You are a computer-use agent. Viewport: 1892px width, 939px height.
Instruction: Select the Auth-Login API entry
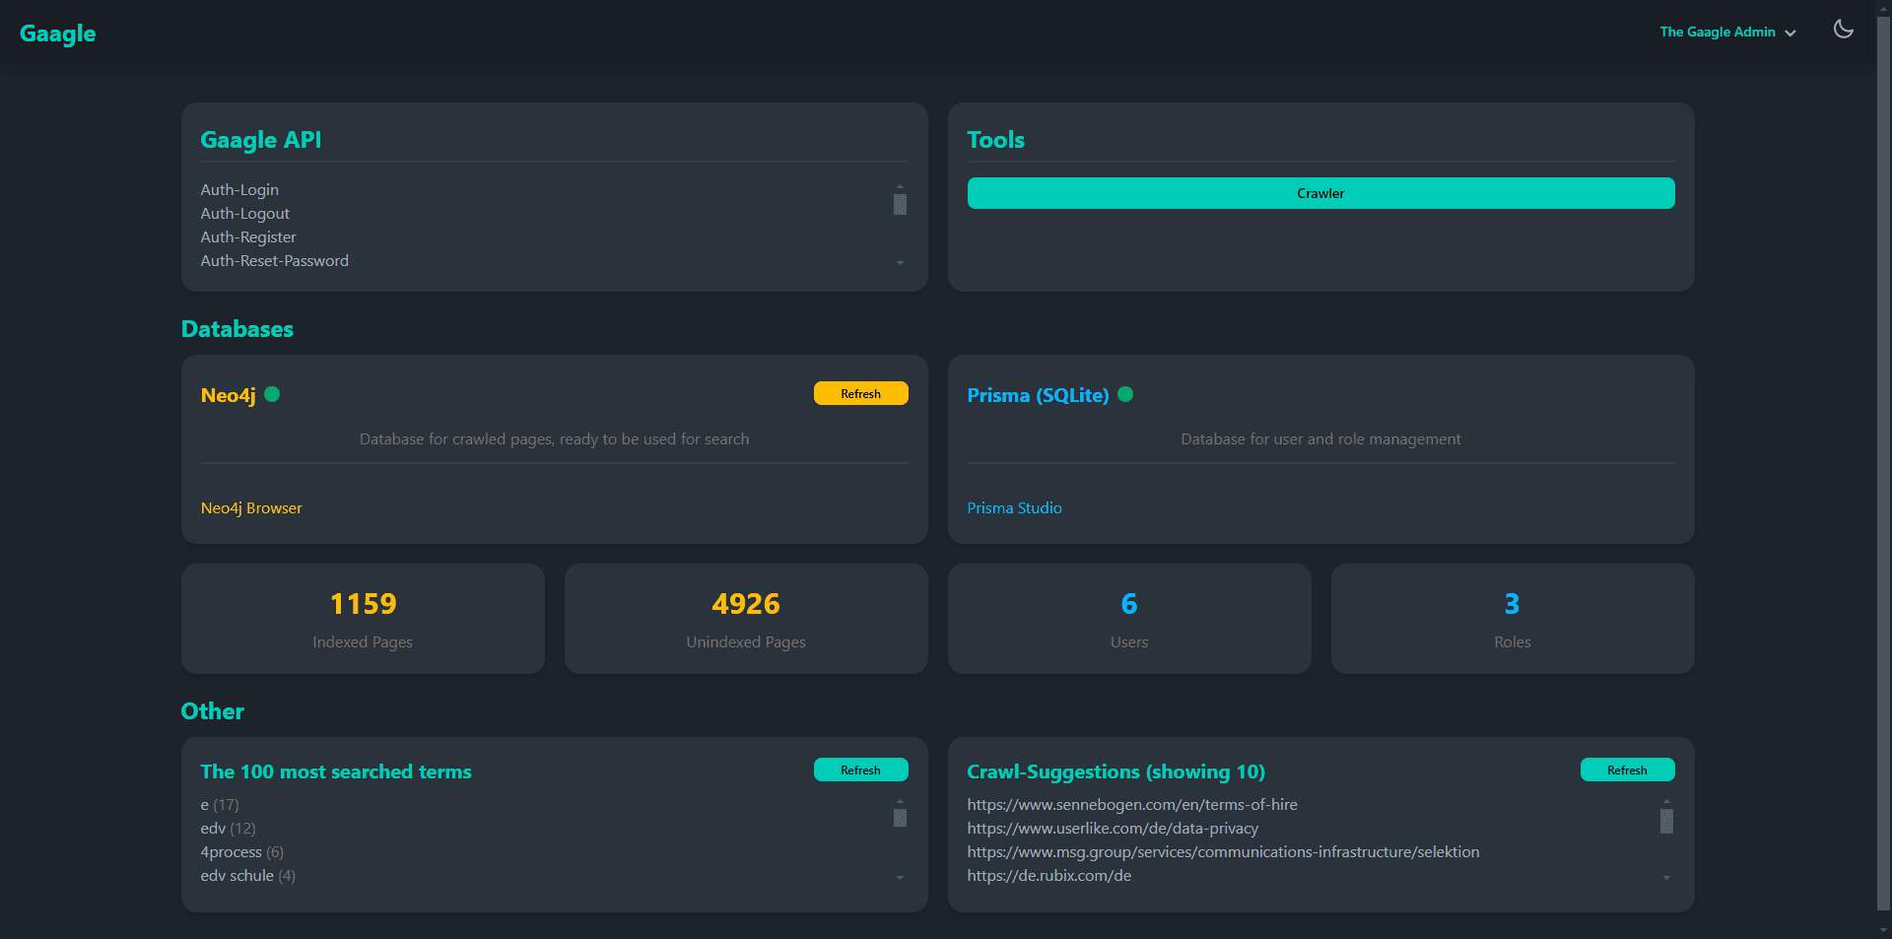239,189
